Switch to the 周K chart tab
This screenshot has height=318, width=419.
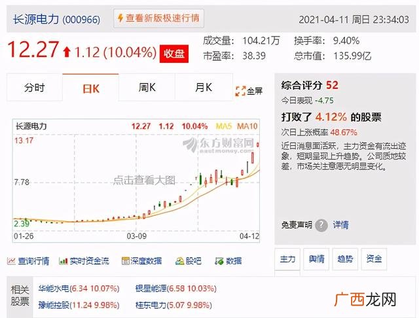click(147, 87)
